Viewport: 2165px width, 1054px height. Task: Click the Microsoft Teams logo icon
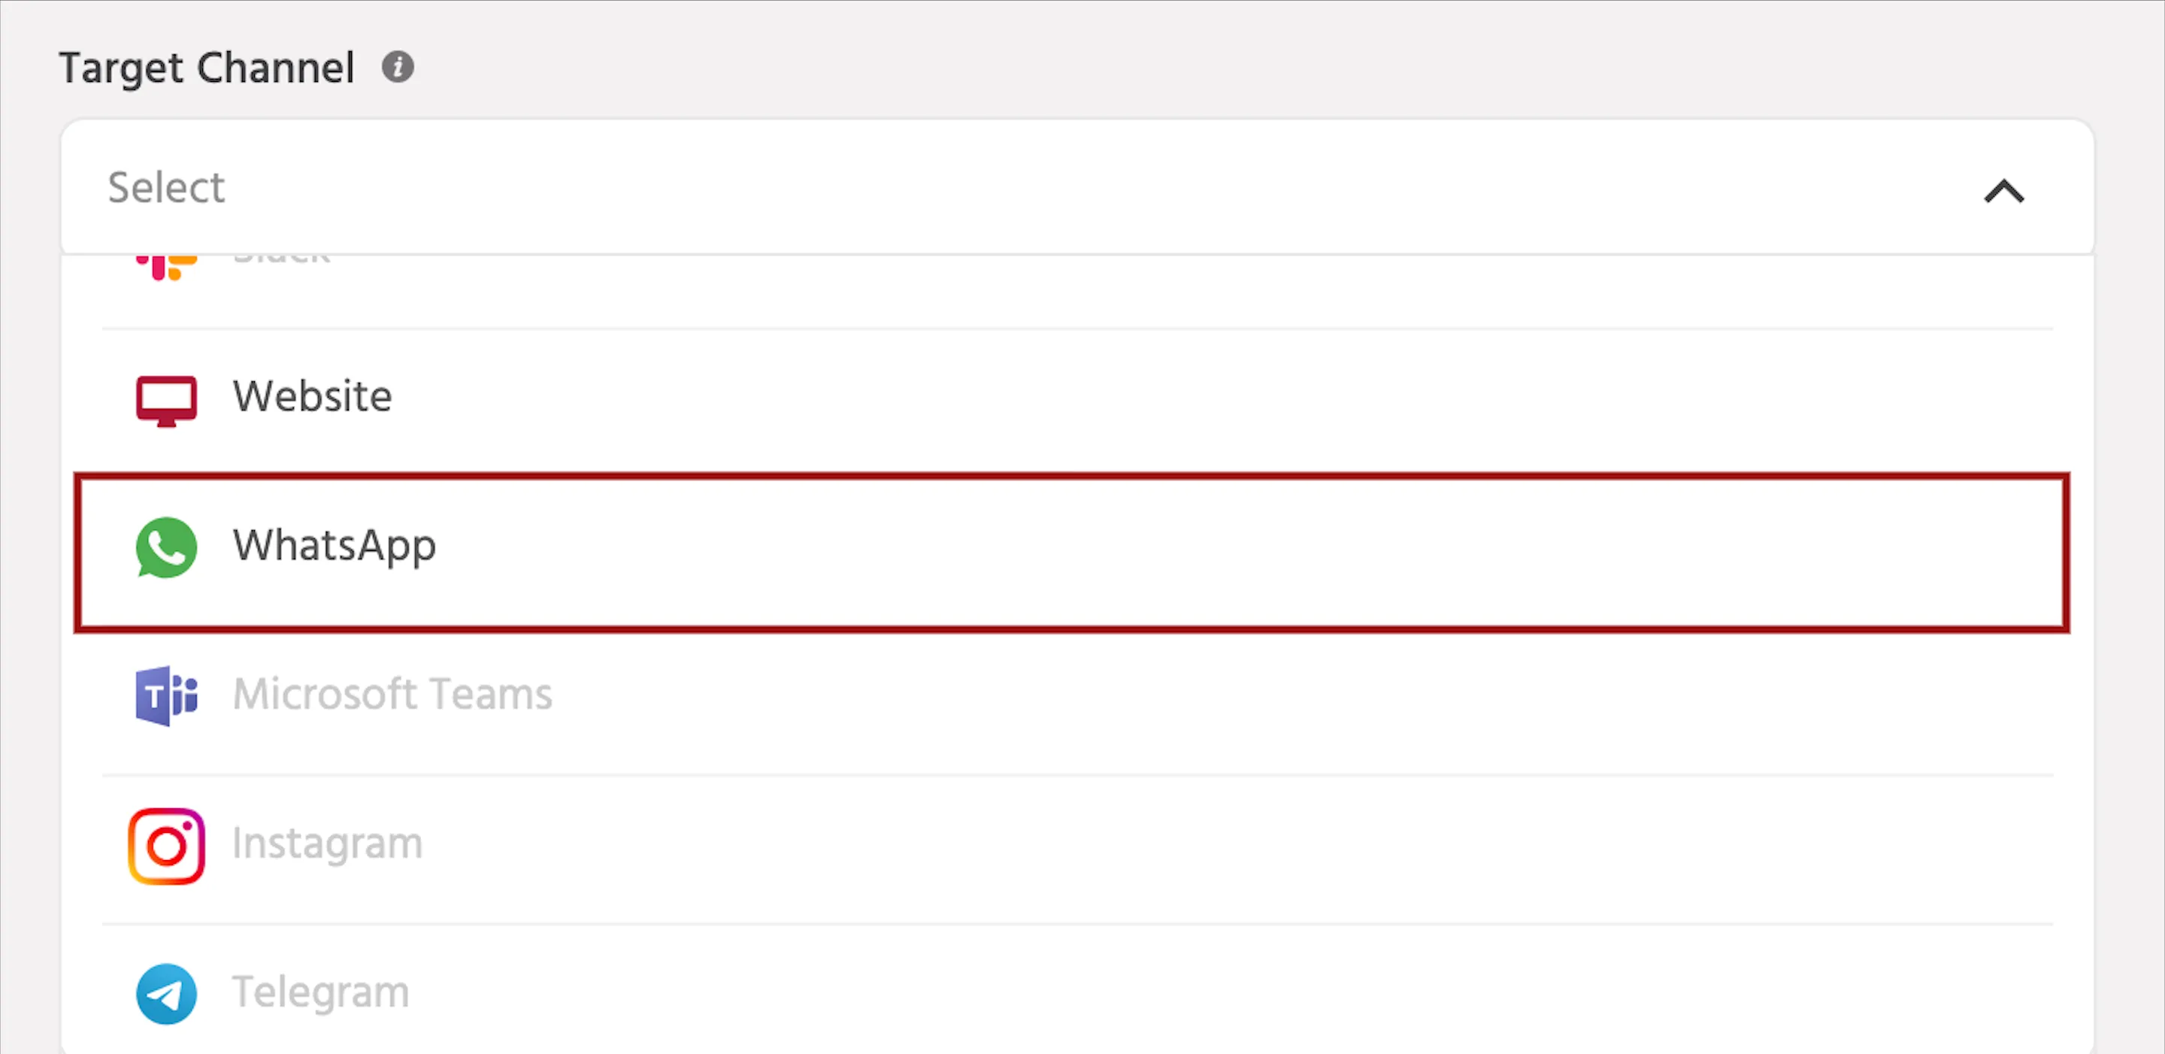pos(166,695)
